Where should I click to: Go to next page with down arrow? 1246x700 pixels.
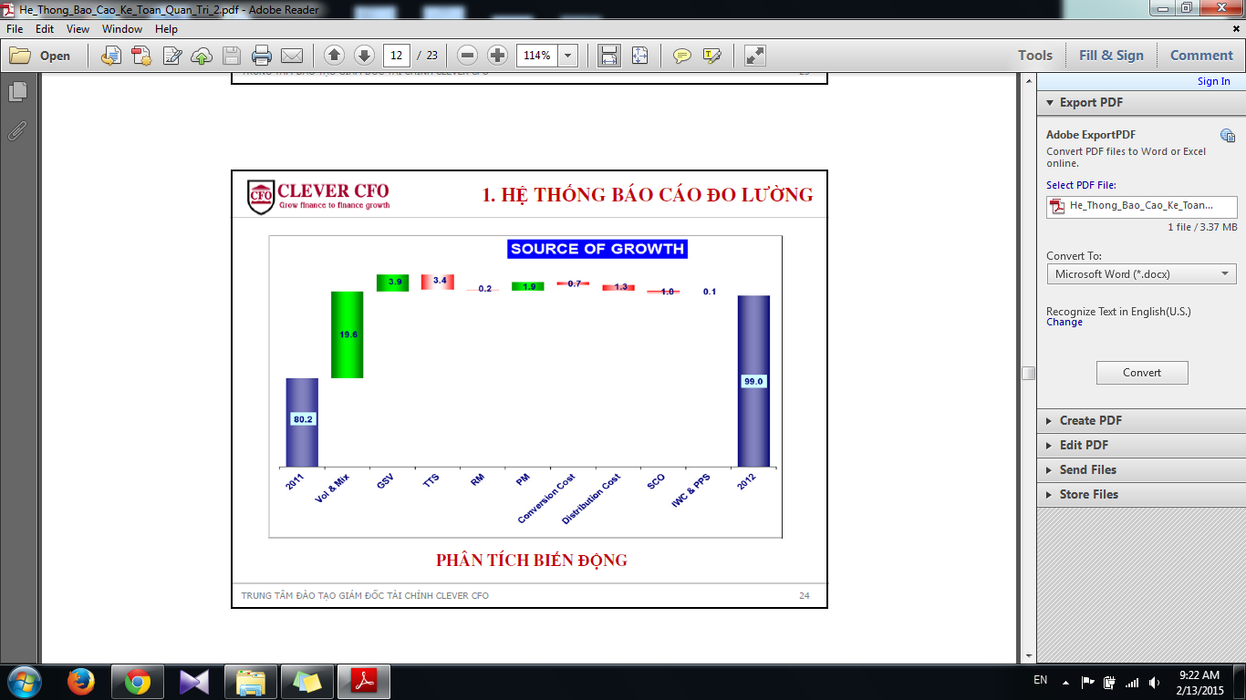coord(364,56)
